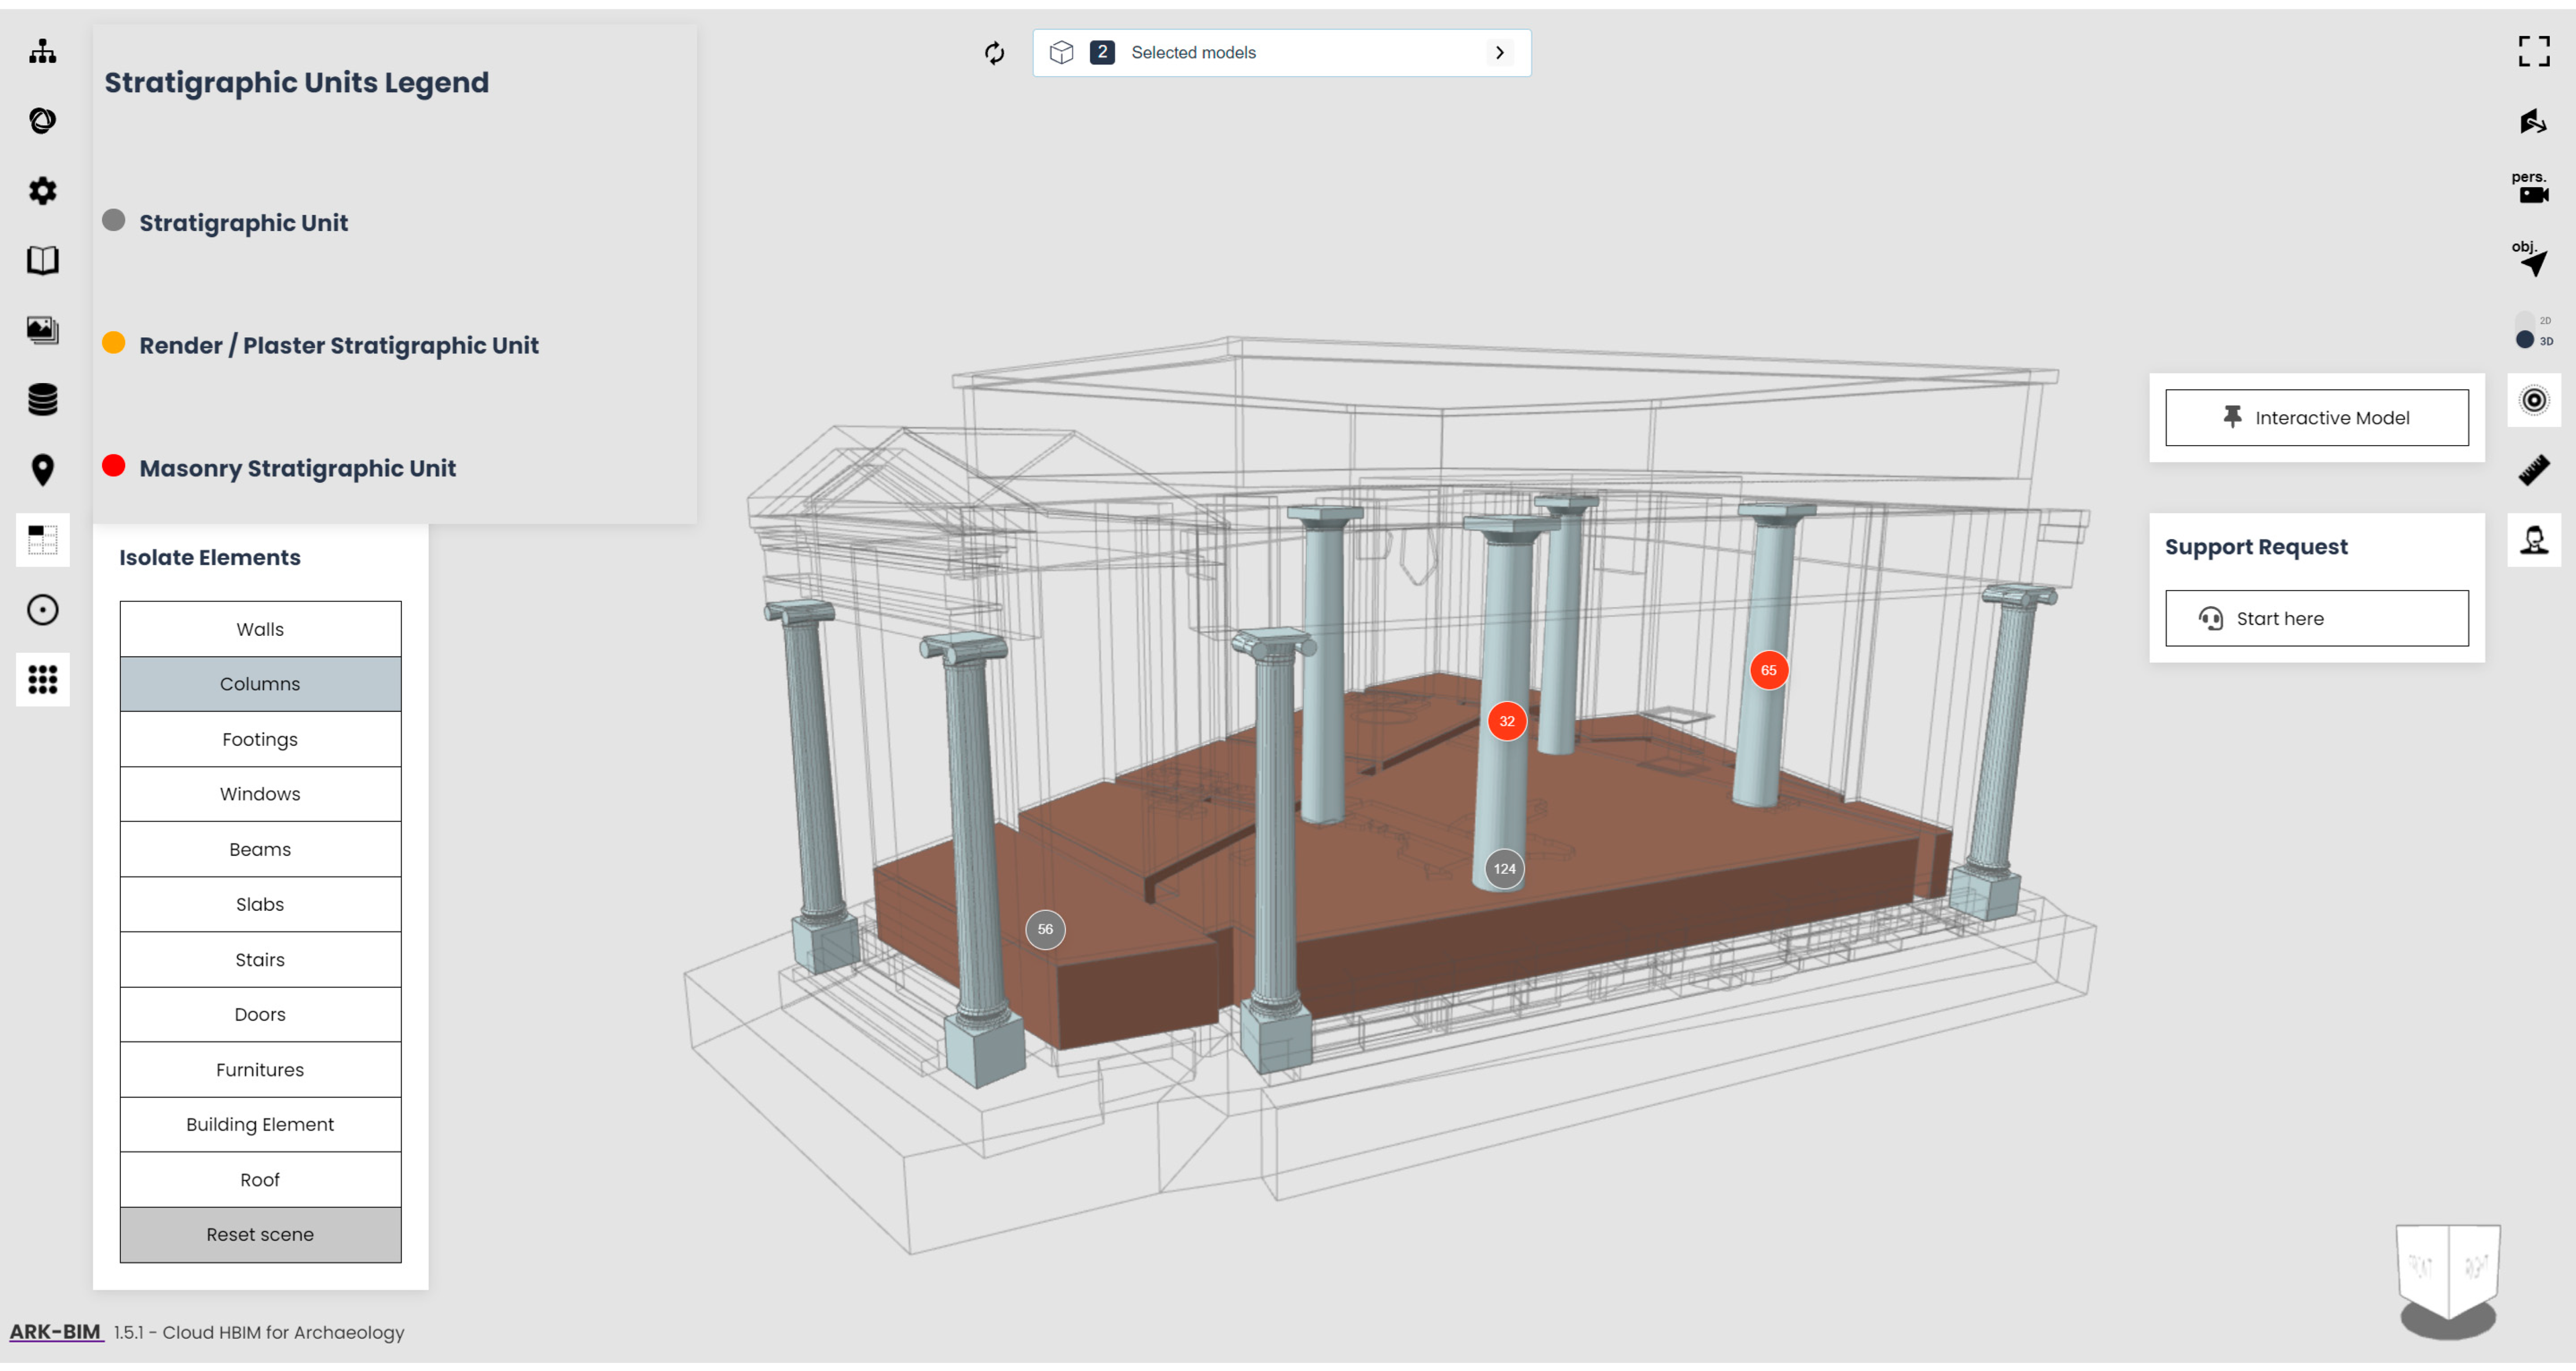
Task: Expand the Selected models dropdown
Action: point(1281,53)
